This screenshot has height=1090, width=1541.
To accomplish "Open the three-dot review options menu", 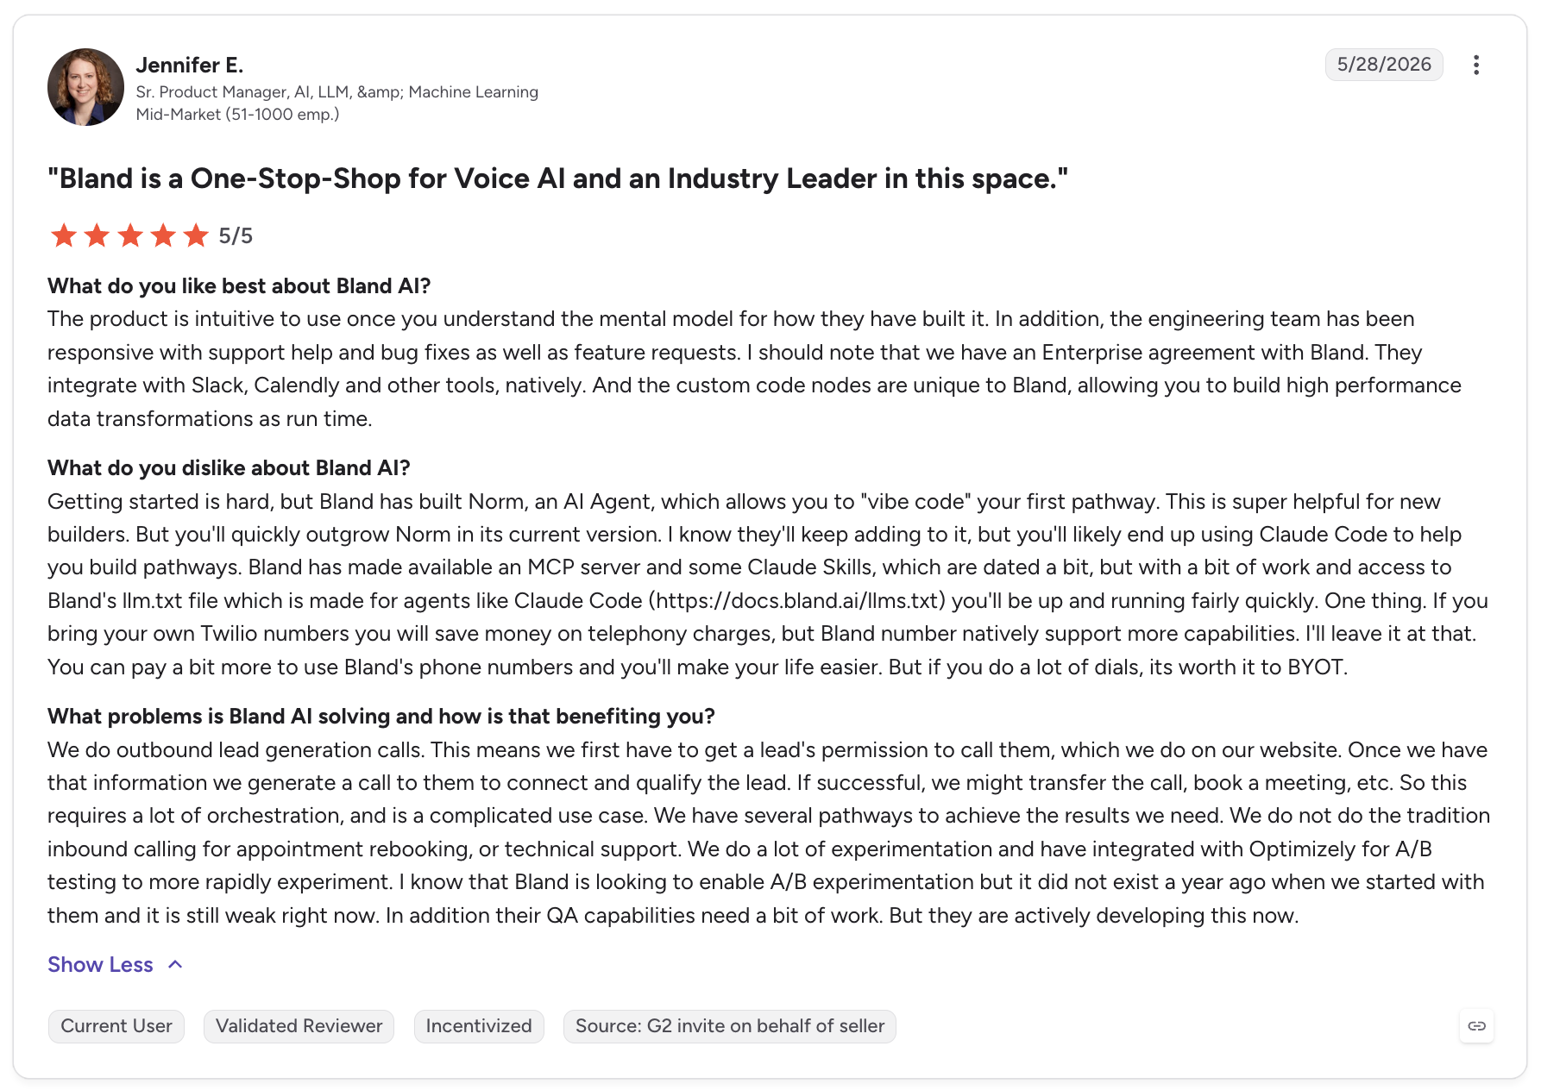I will point(1476,65).
